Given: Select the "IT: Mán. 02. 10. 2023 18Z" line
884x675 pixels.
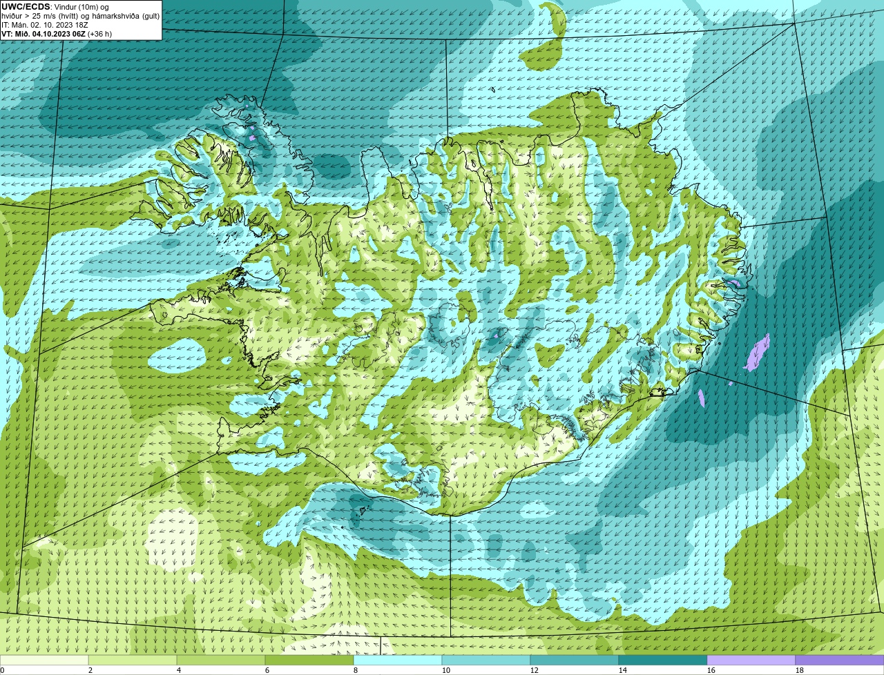Looking at the screenshot, I should [x=44, y=25].
